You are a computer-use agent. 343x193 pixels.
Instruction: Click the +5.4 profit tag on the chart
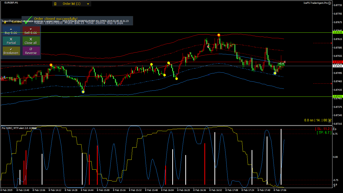click(281, 64)
